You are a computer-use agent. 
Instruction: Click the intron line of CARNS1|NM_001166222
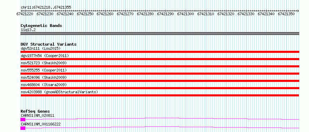click(x=162, y=127)
